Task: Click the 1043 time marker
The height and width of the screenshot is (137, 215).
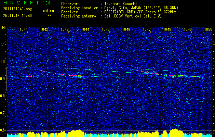Action: pyautogui.click(x=65, y=29)
